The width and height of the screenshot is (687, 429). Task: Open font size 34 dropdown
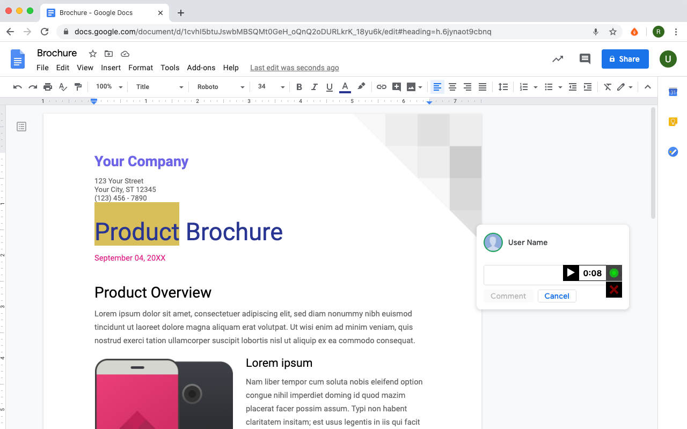click(271, 87)
